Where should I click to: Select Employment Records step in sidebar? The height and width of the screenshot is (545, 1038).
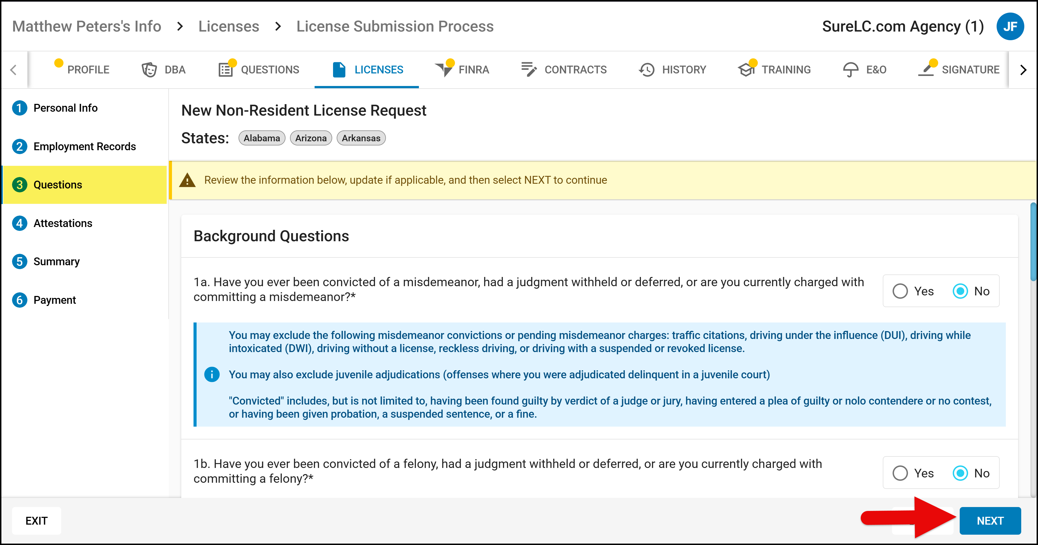coord(85,146)
